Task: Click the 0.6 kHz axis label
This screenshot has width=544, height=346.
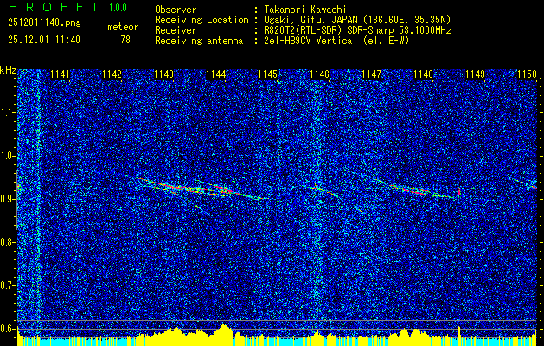Action: click(x=7, y=329)
